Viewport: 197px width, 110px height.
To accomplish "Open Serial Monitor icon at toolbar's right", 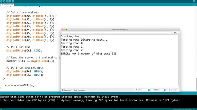I will pyautogui.click(x=194, y=1).
